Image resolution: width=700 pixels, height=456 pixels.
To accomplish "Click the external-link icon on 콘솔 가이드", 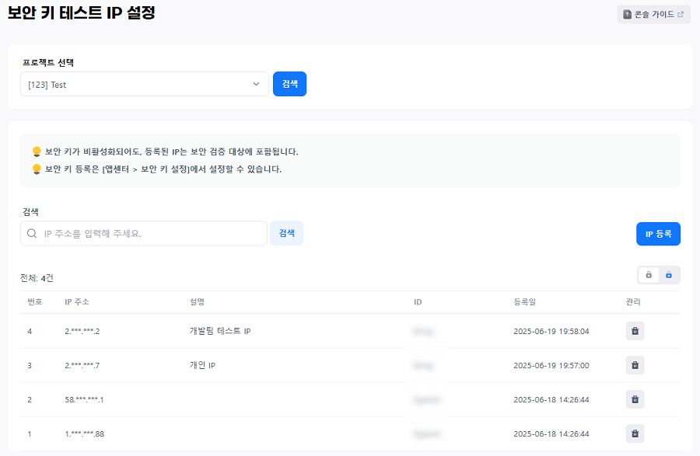I will (x=681, y=14).
